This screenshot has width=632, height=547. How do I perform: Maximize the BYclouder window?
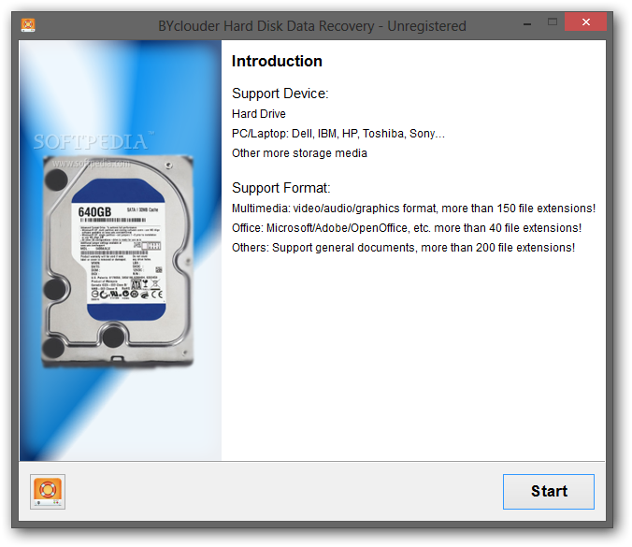553,22
